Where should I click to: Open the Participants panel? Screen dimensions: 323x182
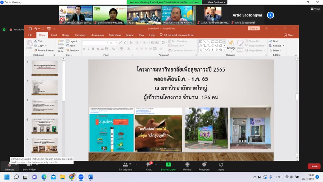[125, 167]
